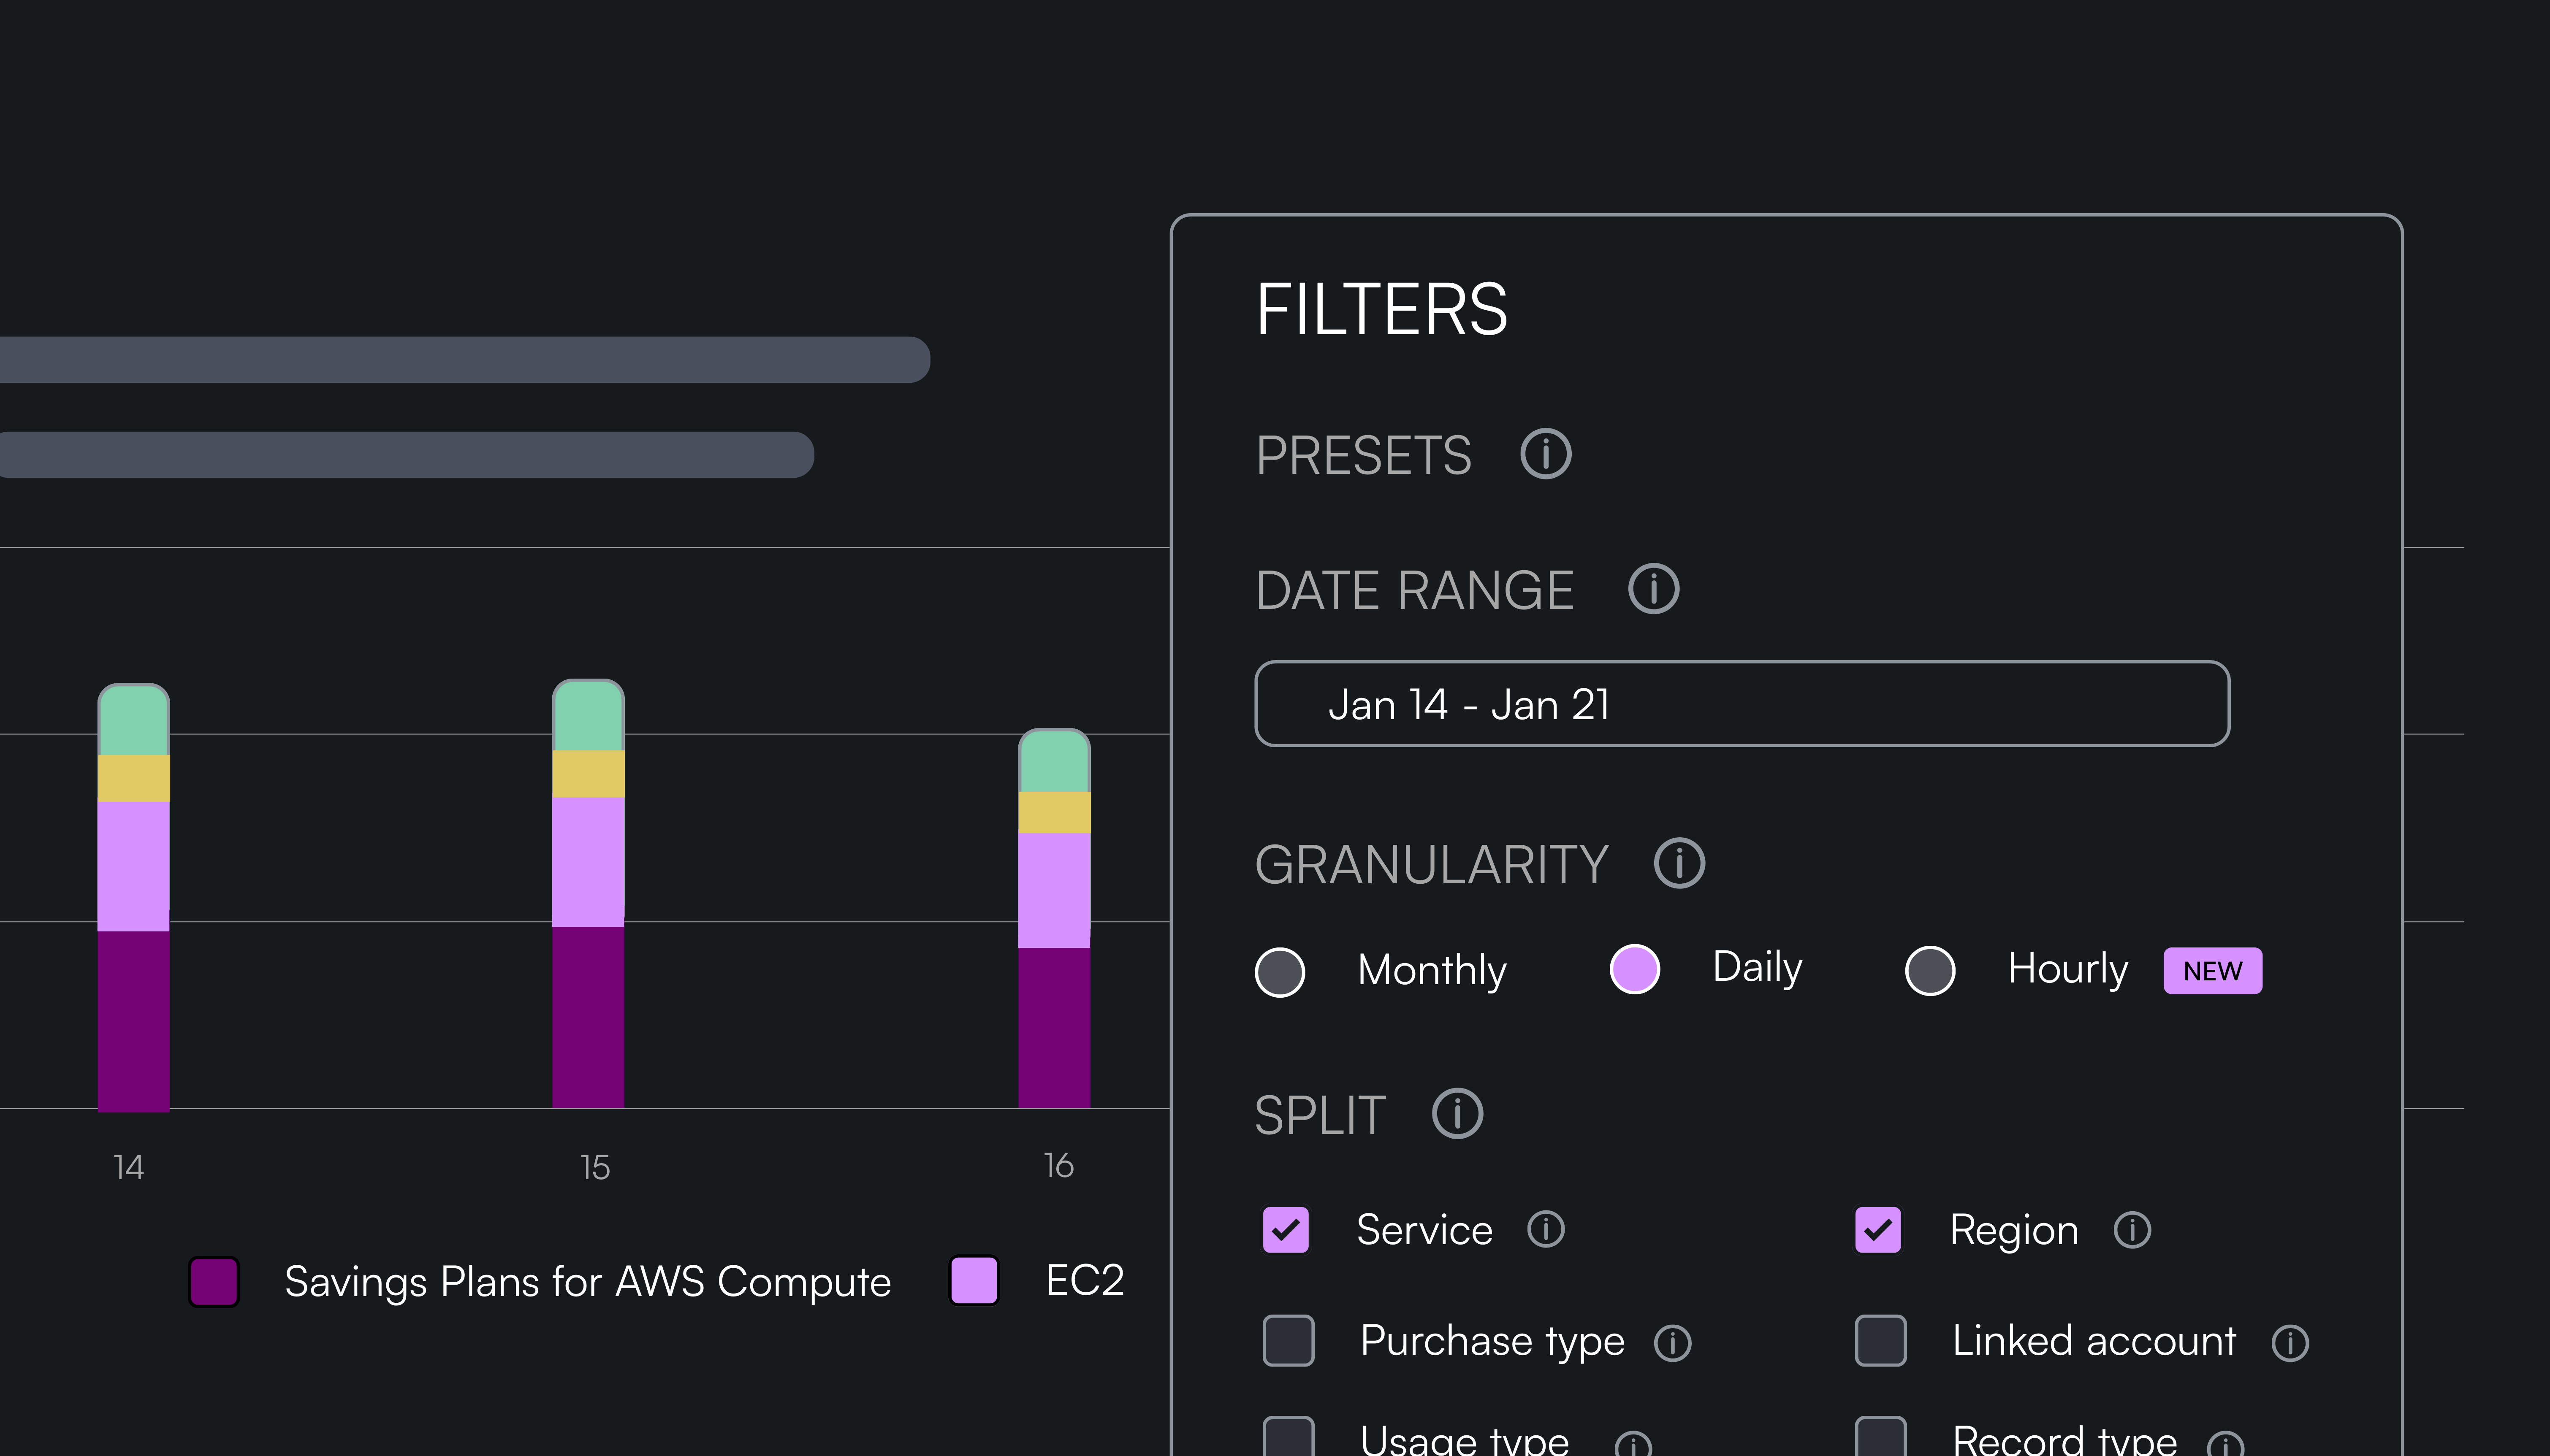
Task: Click the NEW badge beside Hourly
Action: [2212, 971]
